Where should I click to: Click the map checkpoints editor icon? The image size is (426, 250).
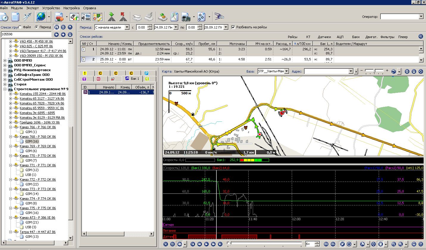[x=97, y=17]
